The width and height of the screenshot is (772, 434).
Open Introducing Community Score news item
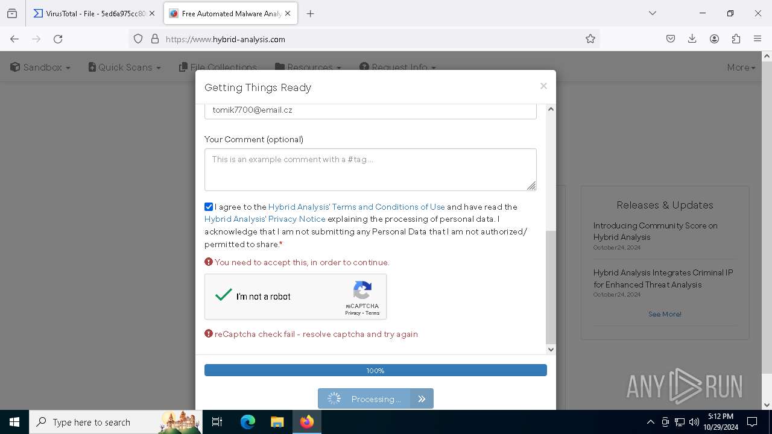[x=656, y=231]
